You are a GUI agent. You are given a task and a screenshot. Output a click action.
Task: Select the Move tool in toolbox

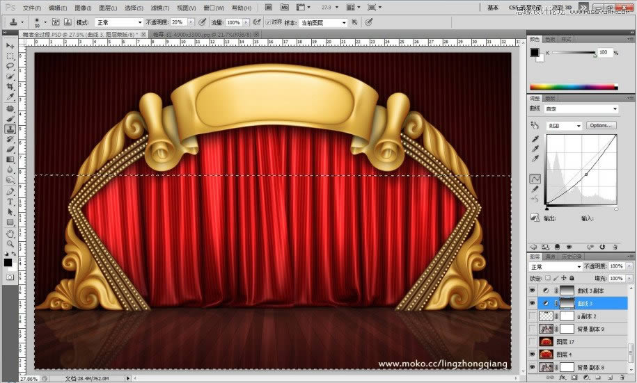tap(10, 46)
